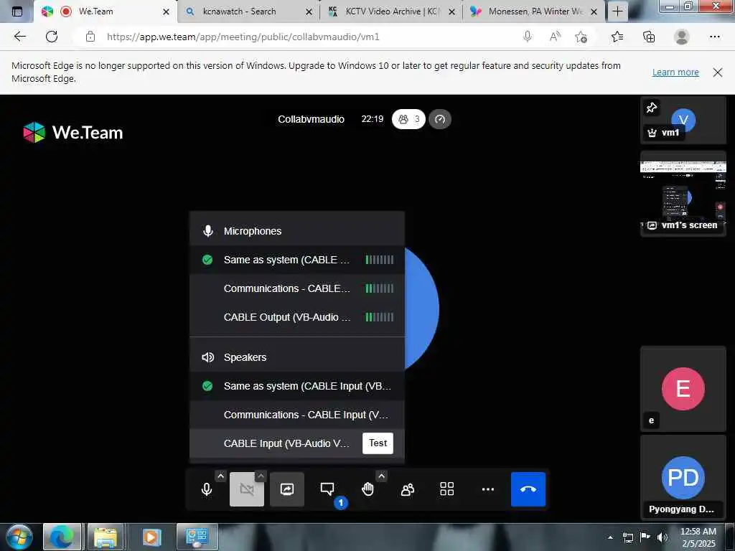The height and width of the screenshot is (551, 735).
Task: Toggle Read aloud icon in address bar
Action: coord(555,37)
